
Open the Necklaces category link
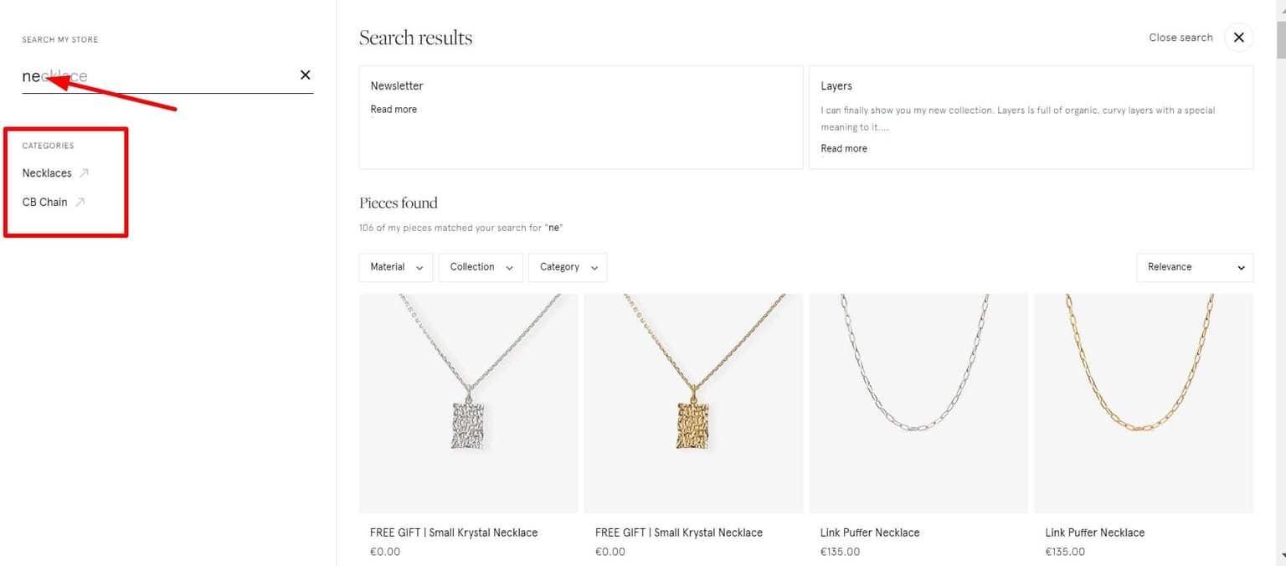tap(47, 173)
